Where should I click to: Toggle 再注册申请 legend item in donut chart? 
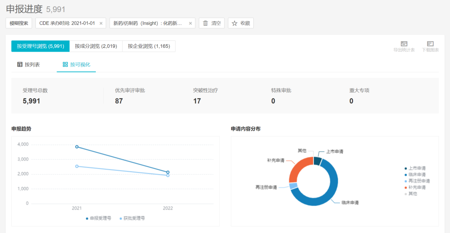click(x=417, y=181)
